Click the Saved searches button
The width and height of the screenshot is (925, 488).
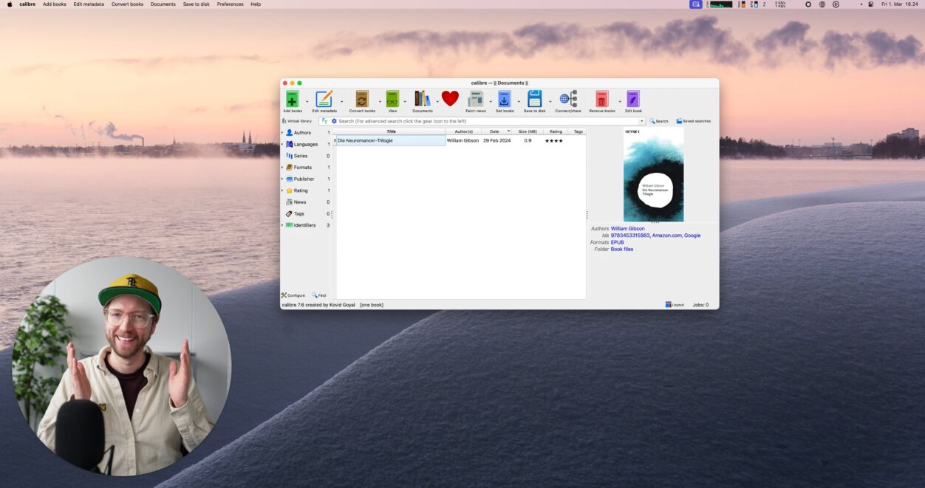coord(693,121)
